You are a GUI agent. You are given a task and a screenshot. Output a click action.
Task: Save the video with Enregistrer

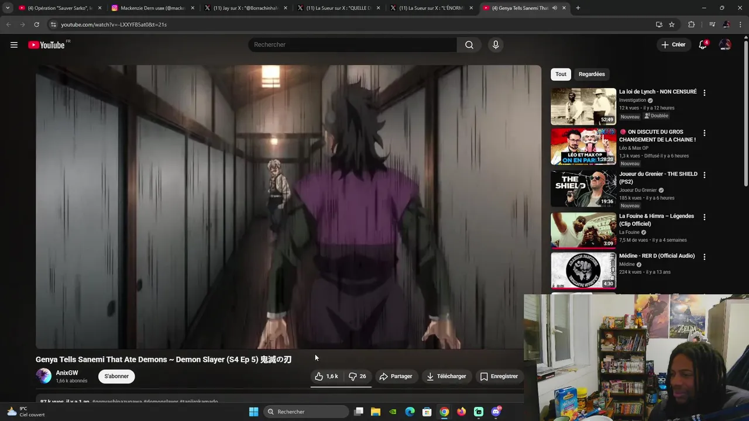499,377
